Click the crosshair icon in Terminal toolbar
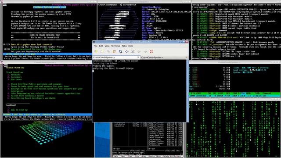 127,52
